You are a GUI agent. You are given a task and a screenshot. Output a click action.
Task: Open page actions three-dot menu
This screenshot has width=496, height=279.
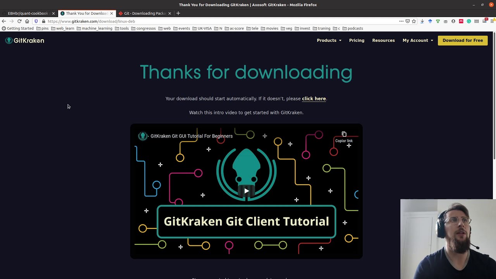401,21
